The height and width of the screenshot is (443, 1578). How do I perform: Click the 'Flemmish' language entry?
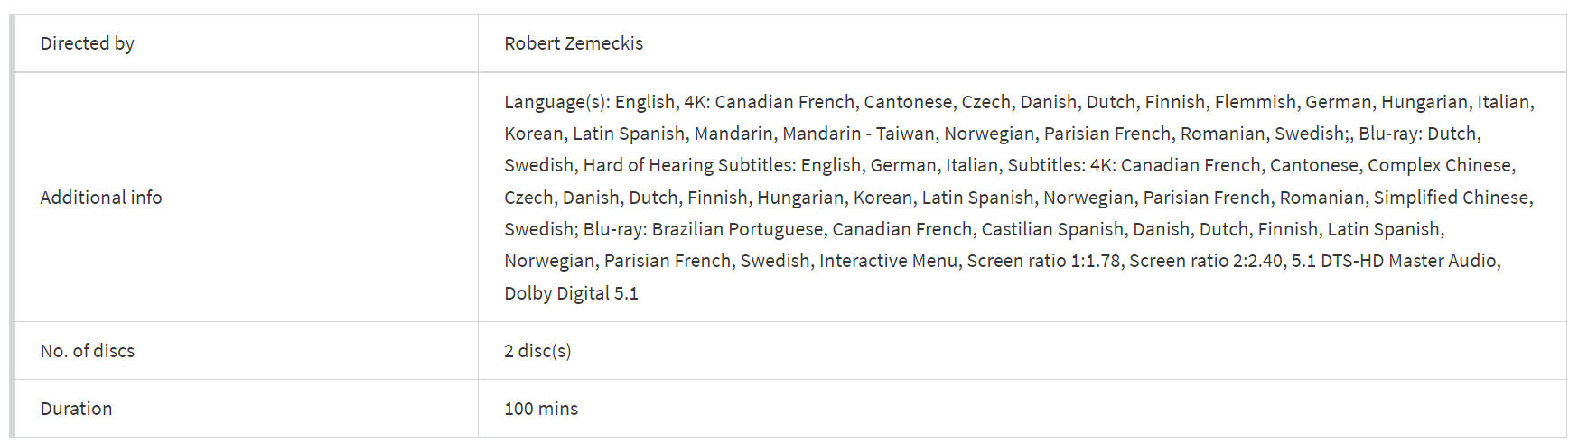(1255, 102)
